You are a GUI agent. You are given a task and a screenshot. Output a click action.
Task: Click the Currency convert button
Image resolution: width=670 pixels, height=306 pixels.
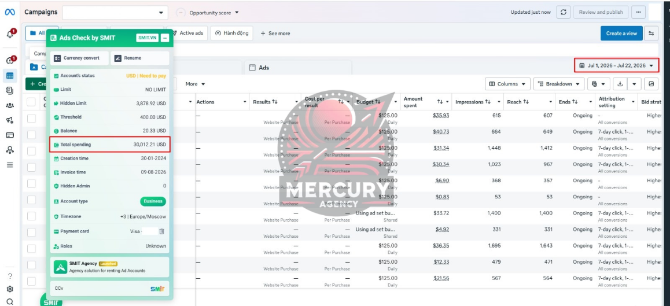tap(79, 58)
